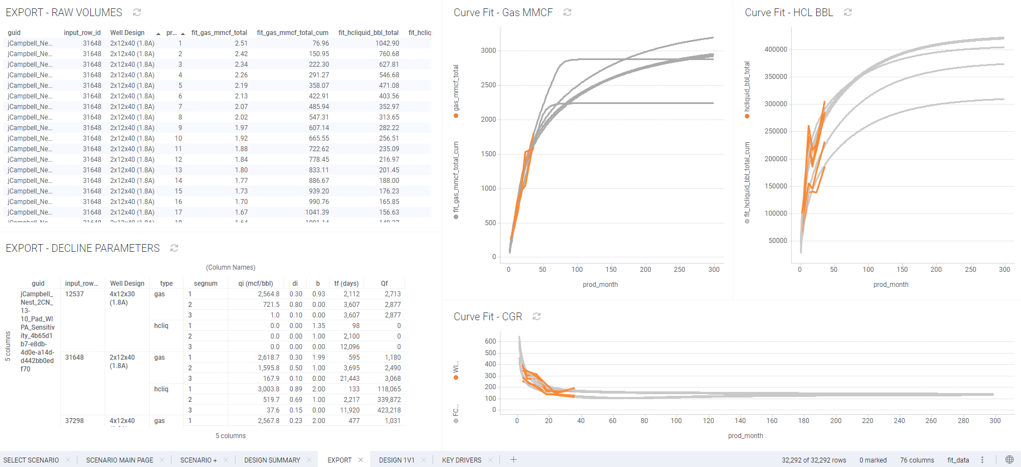1021x467 pixels.
Task: Open the three-dot menu in status bar
Action: coord(982,460)
